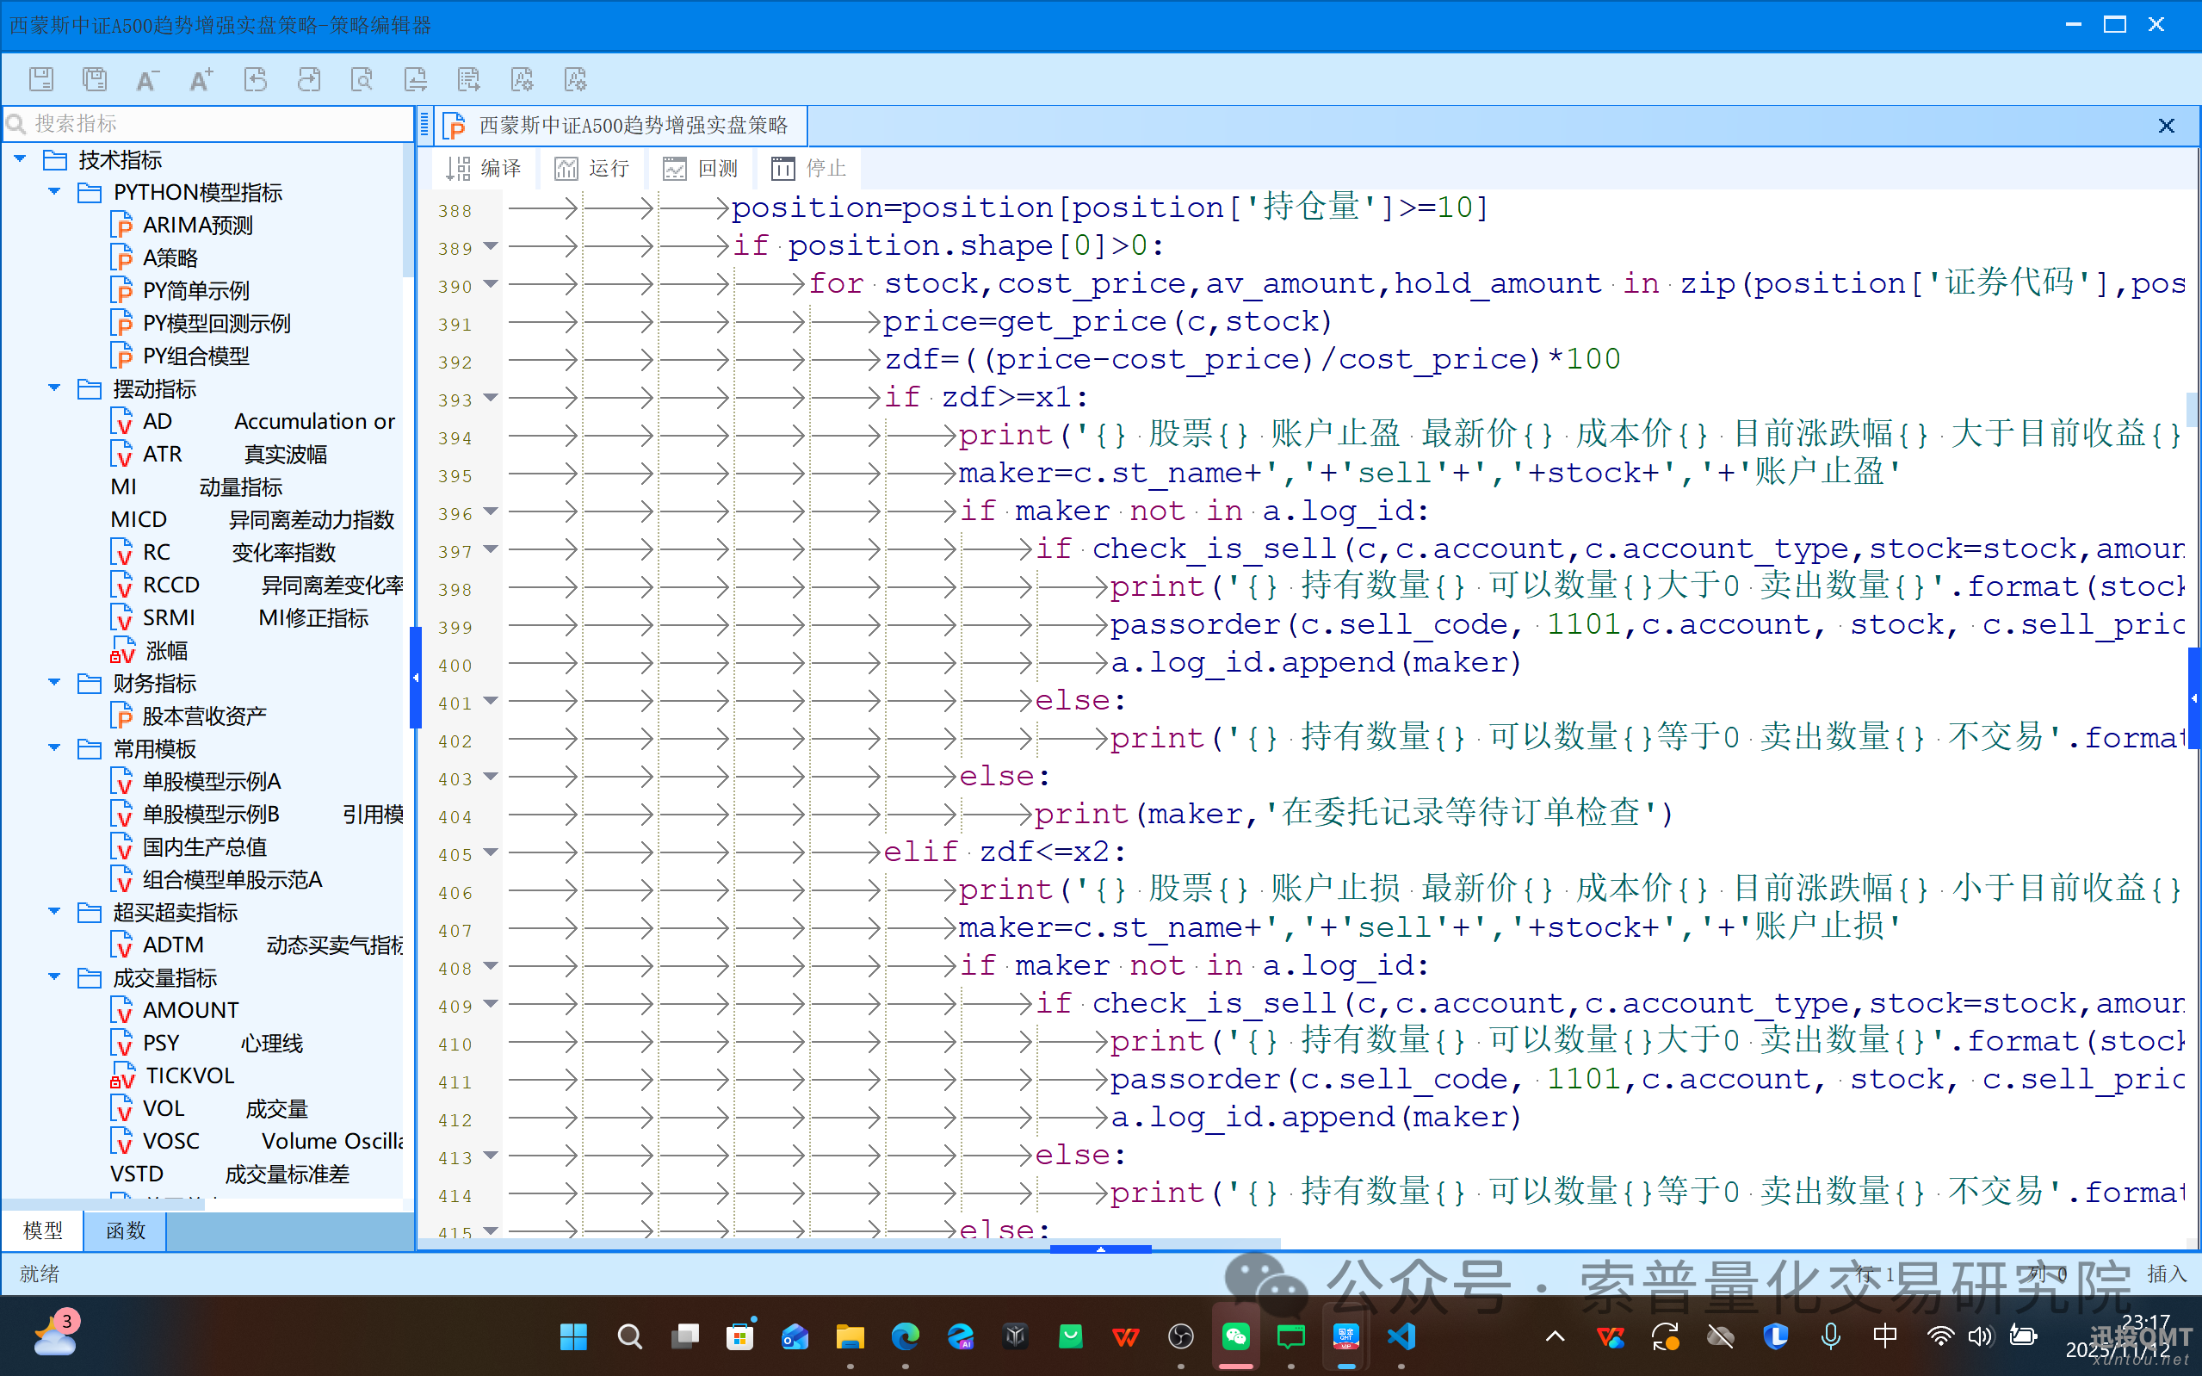Open the find-in-document search icon

pos(362,79)
